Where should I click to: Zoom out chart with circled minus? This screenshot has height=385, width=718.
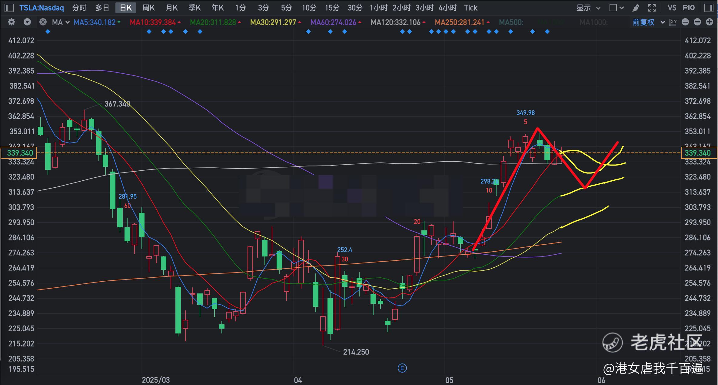697,22
